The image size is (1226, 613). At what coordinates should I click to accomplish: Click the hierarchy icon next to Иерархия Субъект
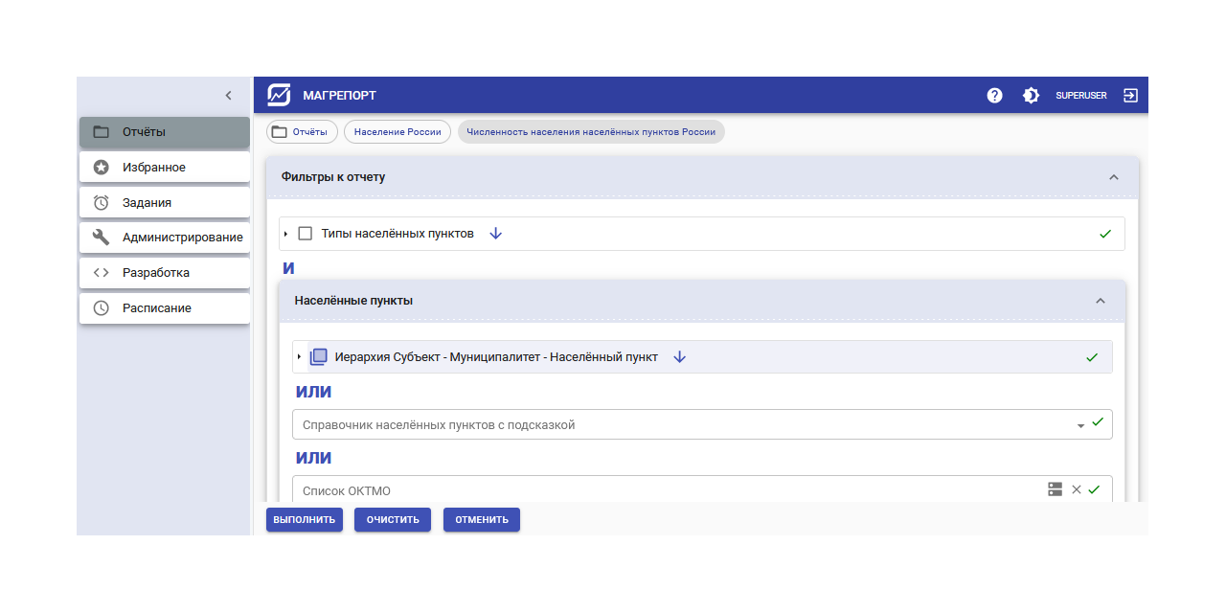[318, 355]
